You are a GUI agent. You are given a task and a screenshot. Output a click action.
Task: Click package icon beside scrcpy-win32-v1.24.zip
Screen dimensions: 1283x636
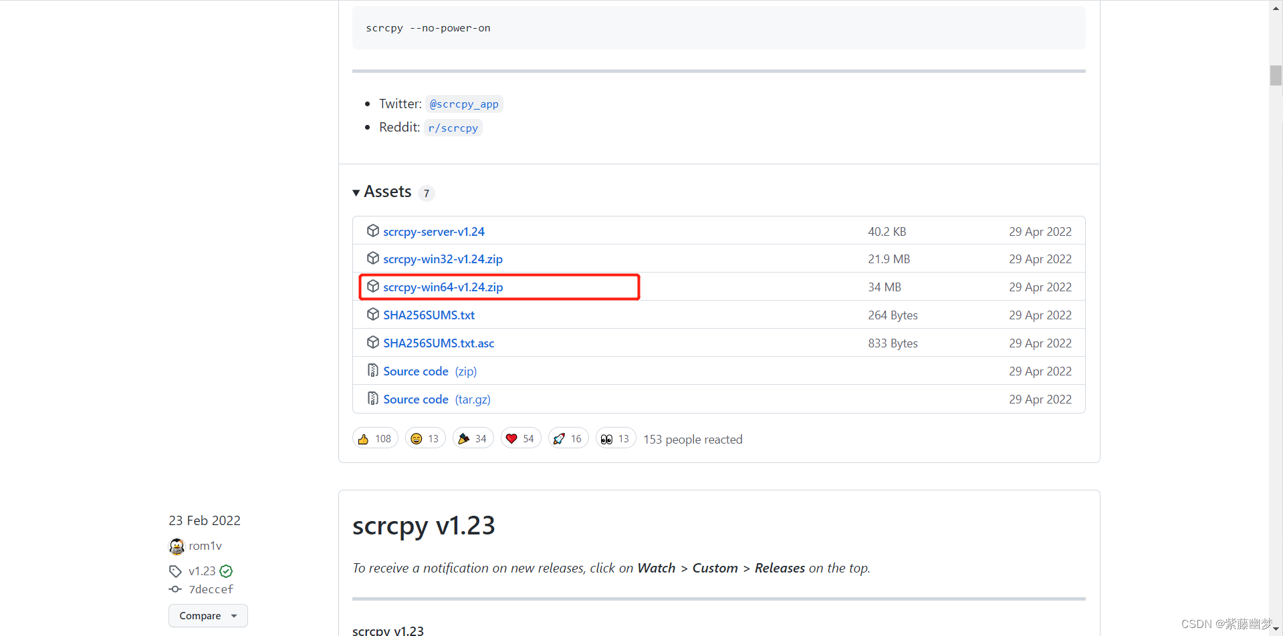click(373, 258)
